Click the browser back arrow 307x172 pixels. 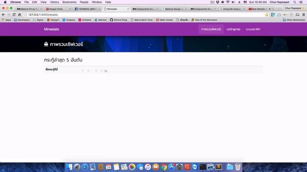pos(3,15)
